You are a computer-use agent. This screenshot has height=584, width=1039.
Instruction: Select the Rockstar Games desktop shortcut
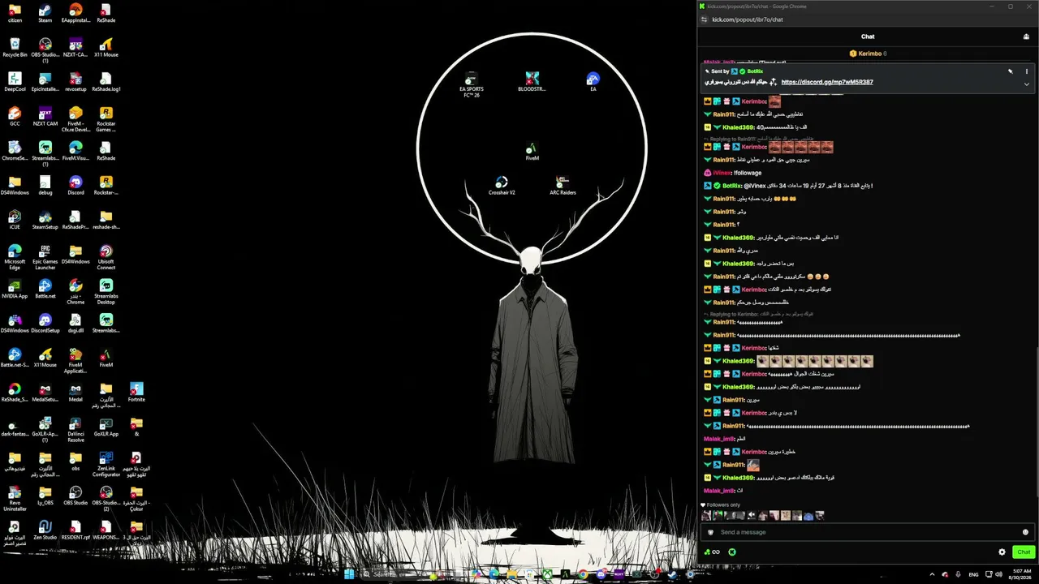click(106, 119)
